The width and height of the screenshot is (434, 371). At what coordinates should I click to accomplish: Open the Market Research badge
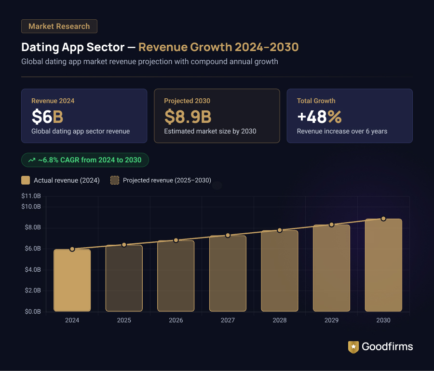[59, 26]
